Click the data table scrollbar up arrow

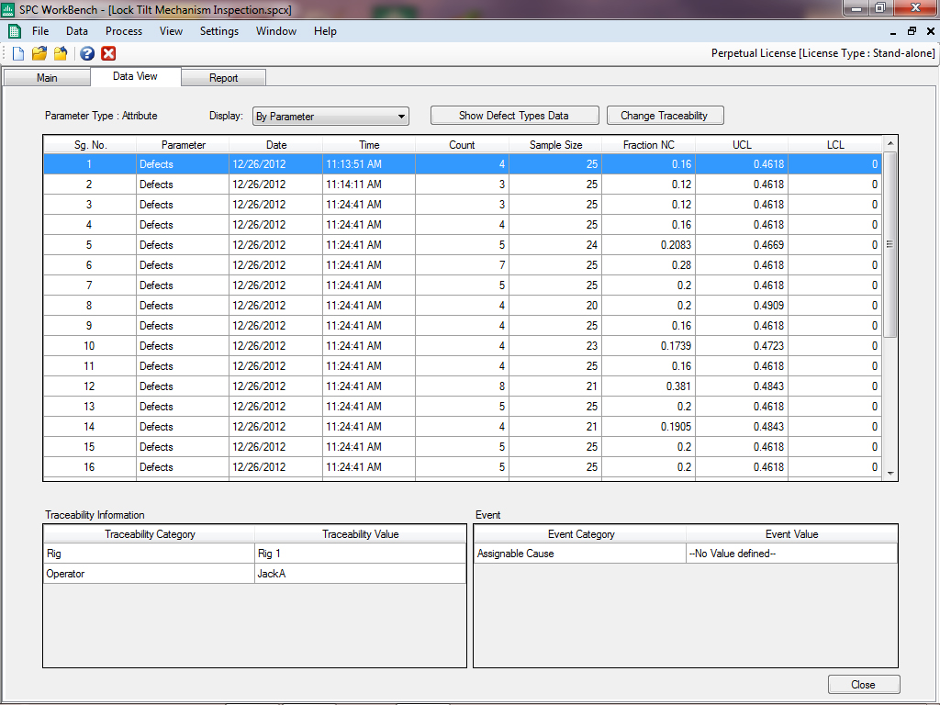click(x=890, y=143)
